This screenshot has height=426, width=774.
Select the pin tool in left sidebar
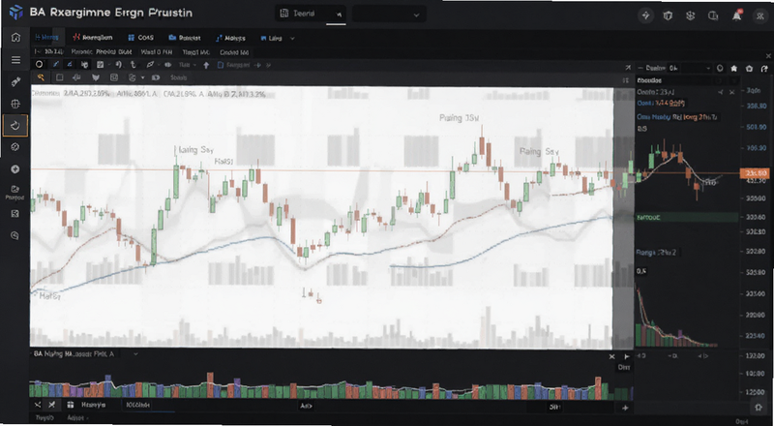[x=15, y=82]
